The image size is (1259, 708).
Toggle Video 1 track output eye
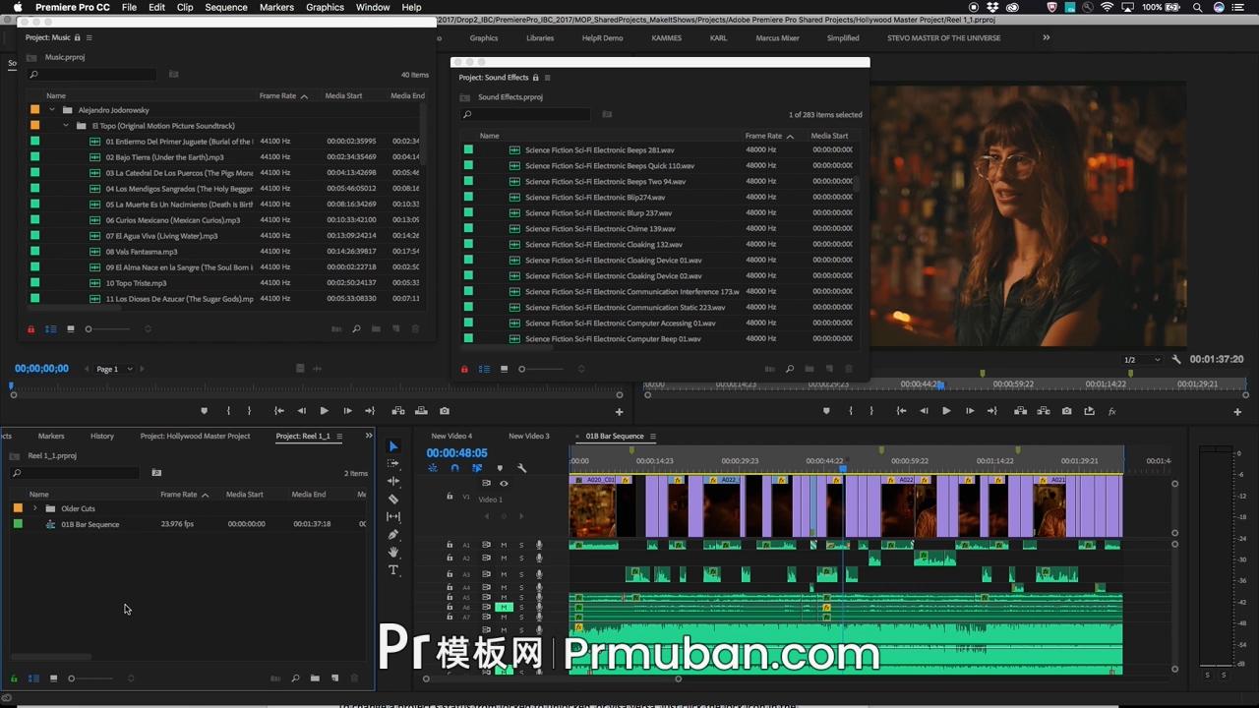tap(504, 484)
